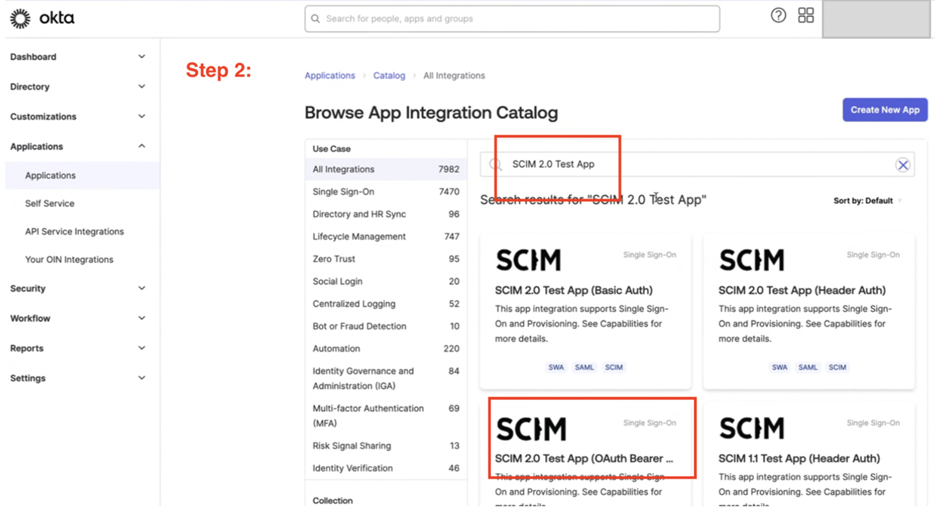Expand the Settings menu

[x=141, y=378]
